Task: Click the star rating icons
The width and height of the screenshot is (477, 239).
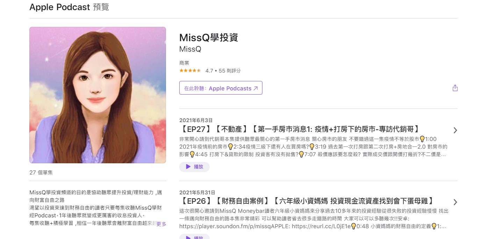Action: coord(190,70)
